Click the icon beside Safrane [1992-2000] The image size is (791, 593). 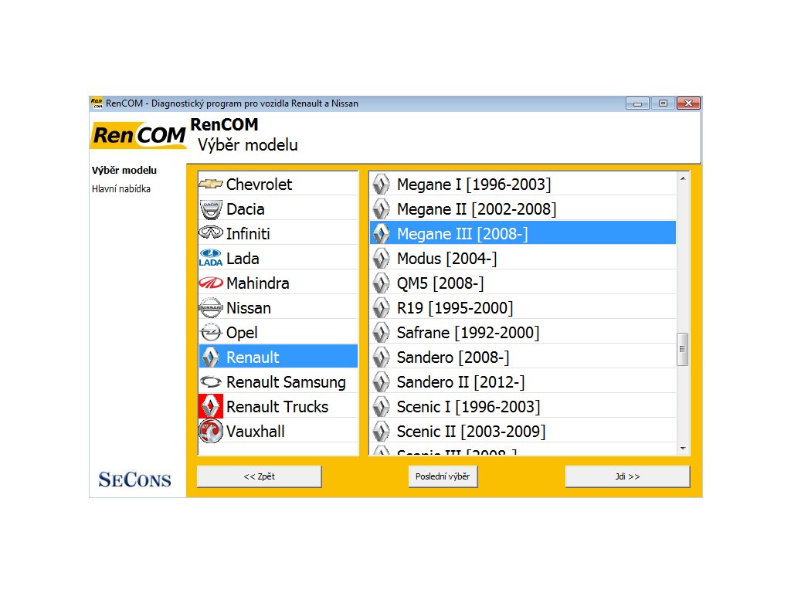pyautogui.click(x=381, y=332)
